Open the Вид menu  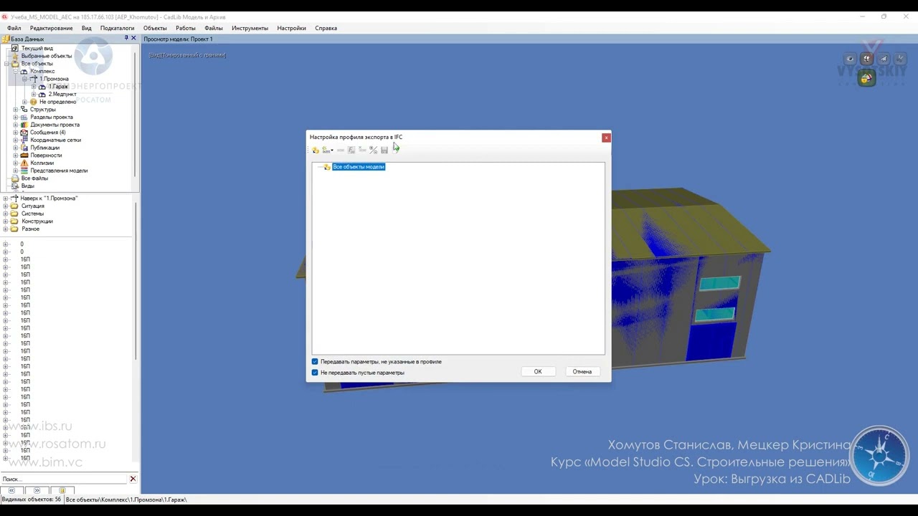86,28
